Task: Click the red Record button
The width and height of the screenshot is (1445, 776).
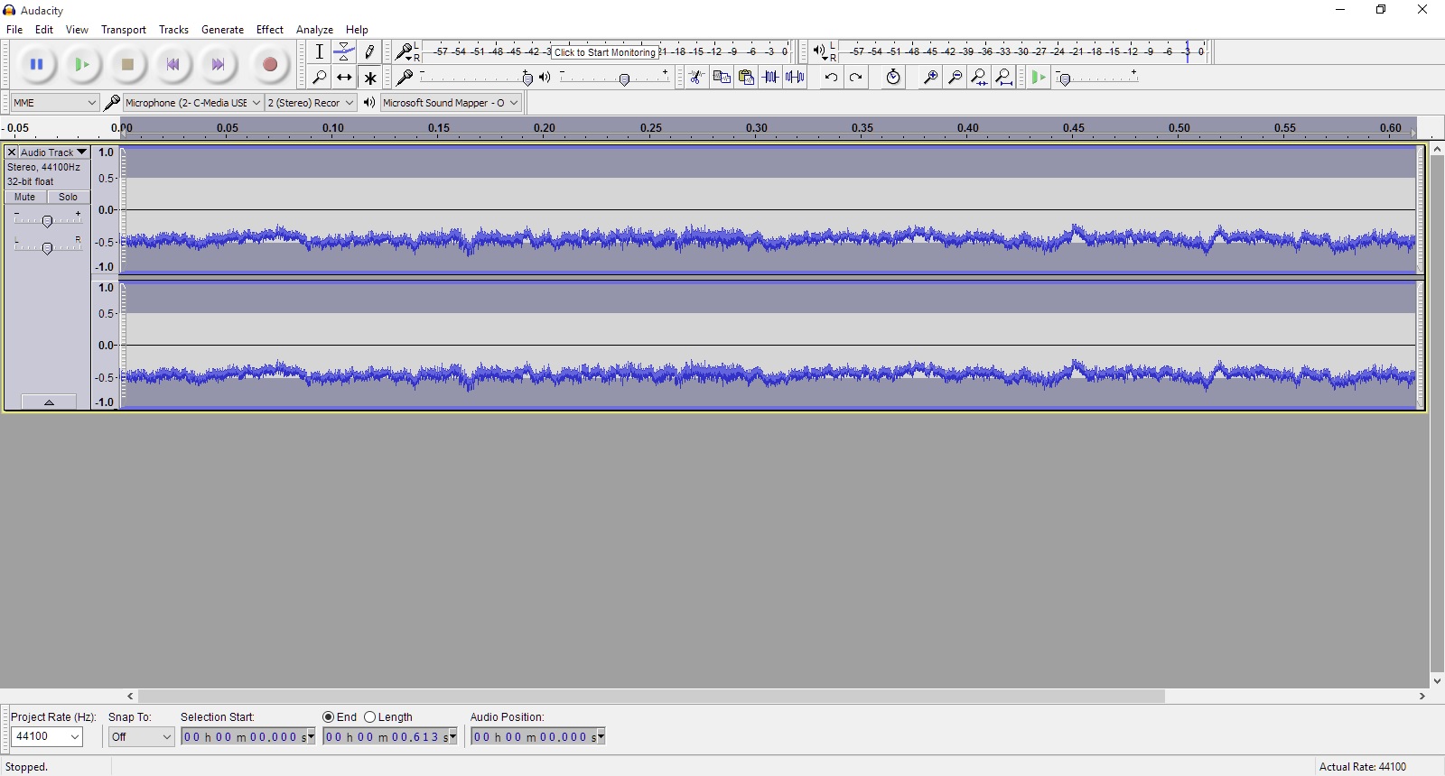Action: pos(269,64)
